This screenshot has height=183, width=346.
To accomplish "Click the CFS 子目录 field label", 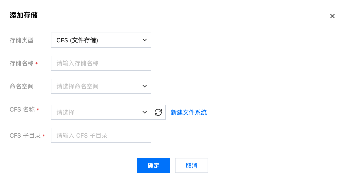I will coord(25,136).
